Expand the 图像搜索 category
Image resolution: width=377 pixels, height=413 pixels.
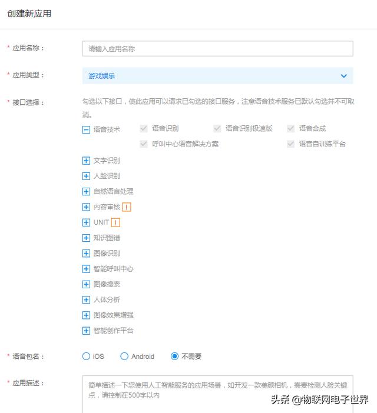click(x=86, y=284)
